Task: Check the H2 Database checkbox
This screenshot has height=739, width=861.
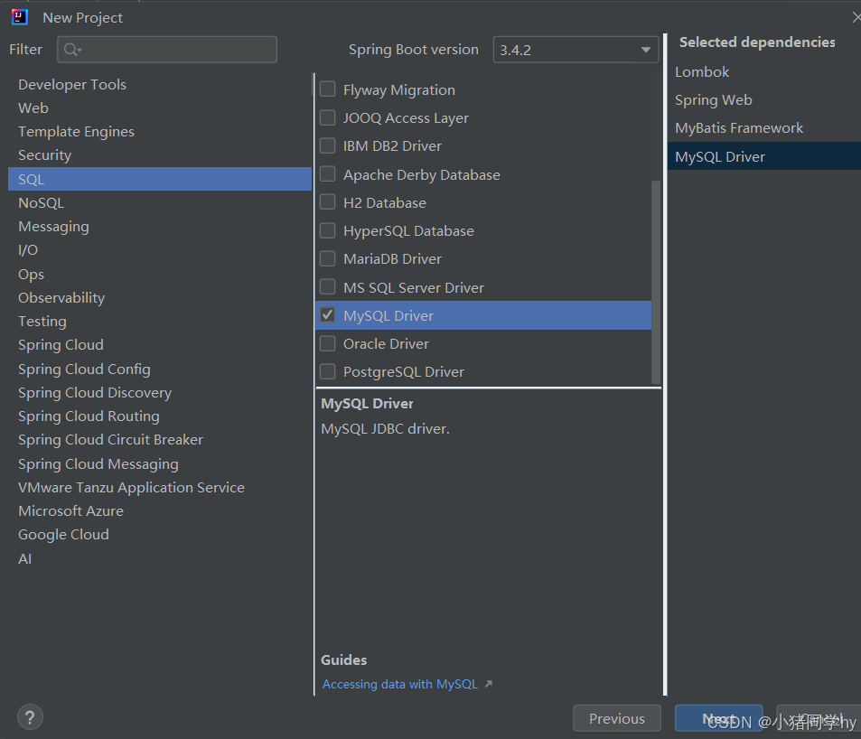Action: click(327, 202)
